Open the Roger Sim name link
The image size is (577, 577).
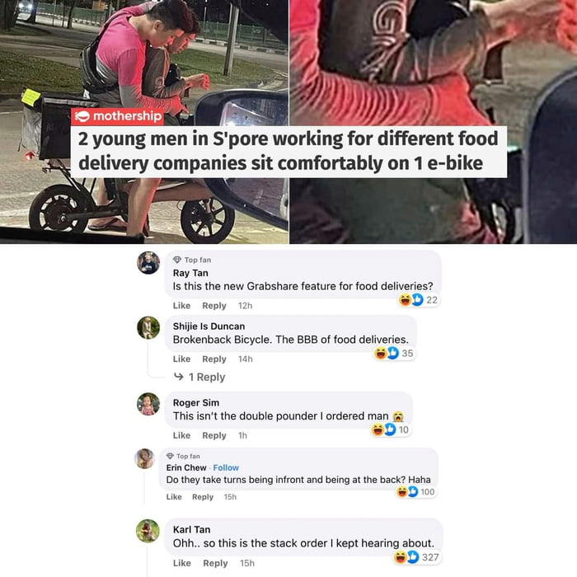196,402
